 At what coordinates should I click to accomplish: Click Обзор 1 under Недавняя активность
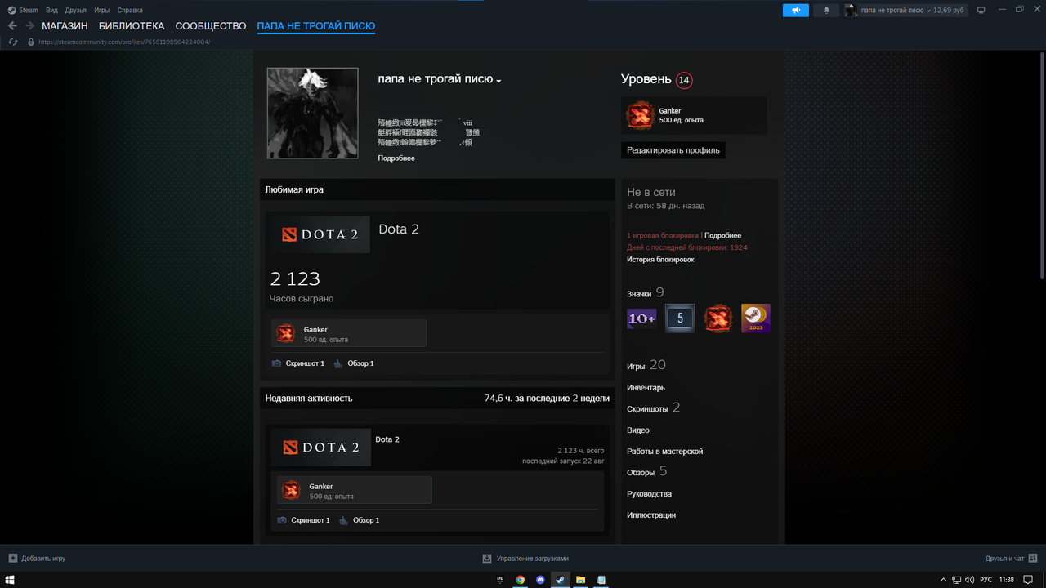(x=360, y=520)
